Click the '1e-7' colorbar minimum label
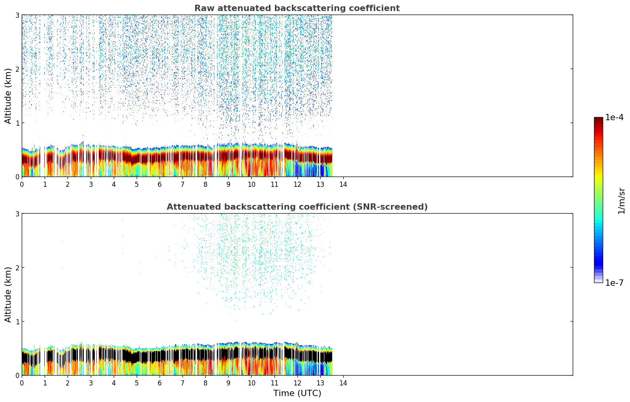 [x=614, y=283]
